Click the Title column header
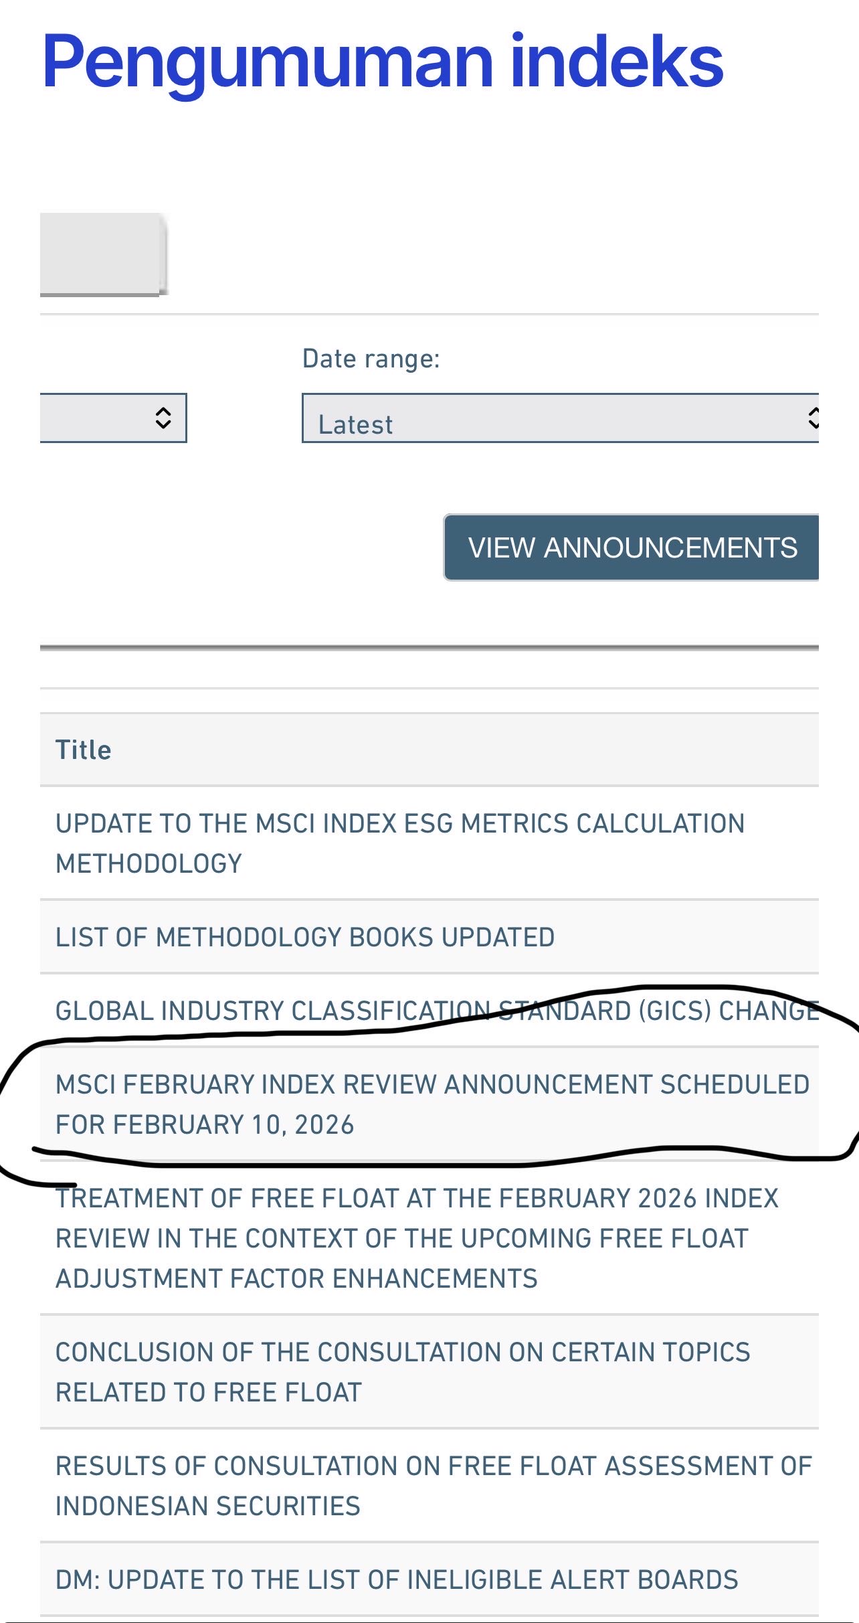 tap(84, 750)
